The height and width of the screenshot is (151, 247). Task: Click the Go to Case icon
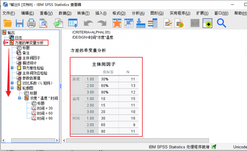tap(129, 23)
